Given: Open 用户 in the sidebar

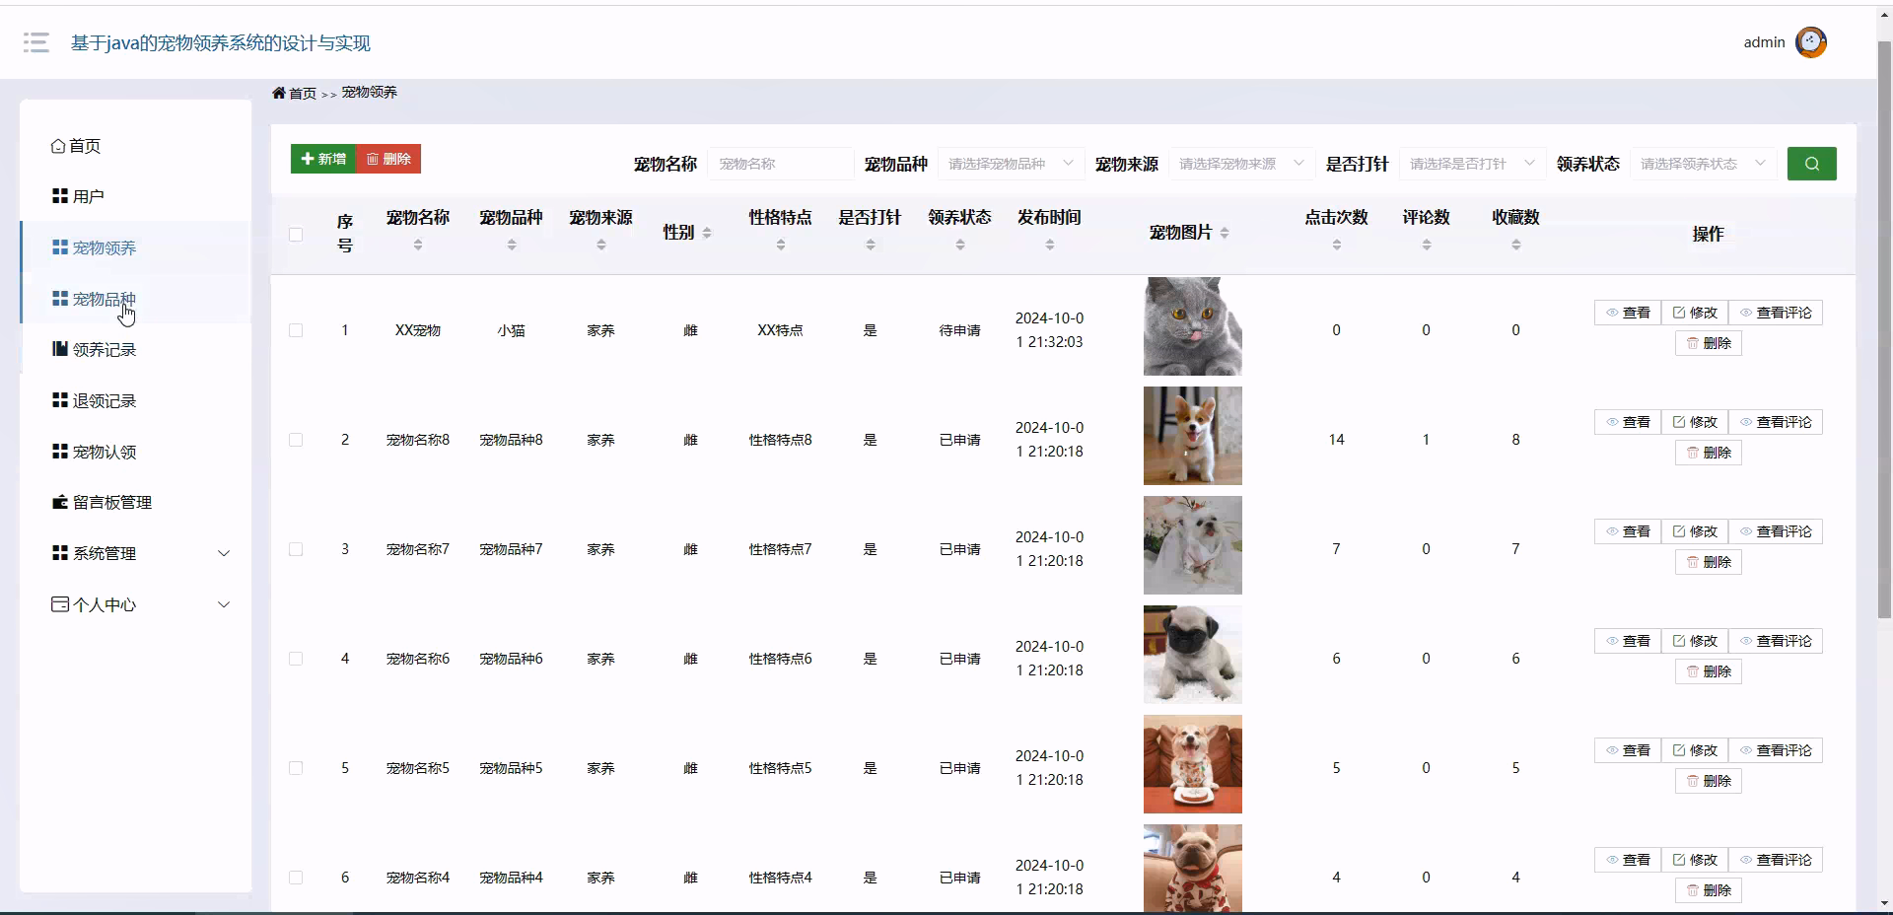Looking at the screenshot, I should pyautogui.click(x=136, y=196).
